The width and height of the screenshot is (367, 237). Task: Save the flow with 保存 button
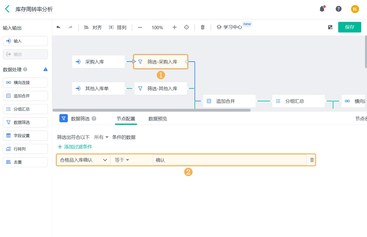coord(349,27)
